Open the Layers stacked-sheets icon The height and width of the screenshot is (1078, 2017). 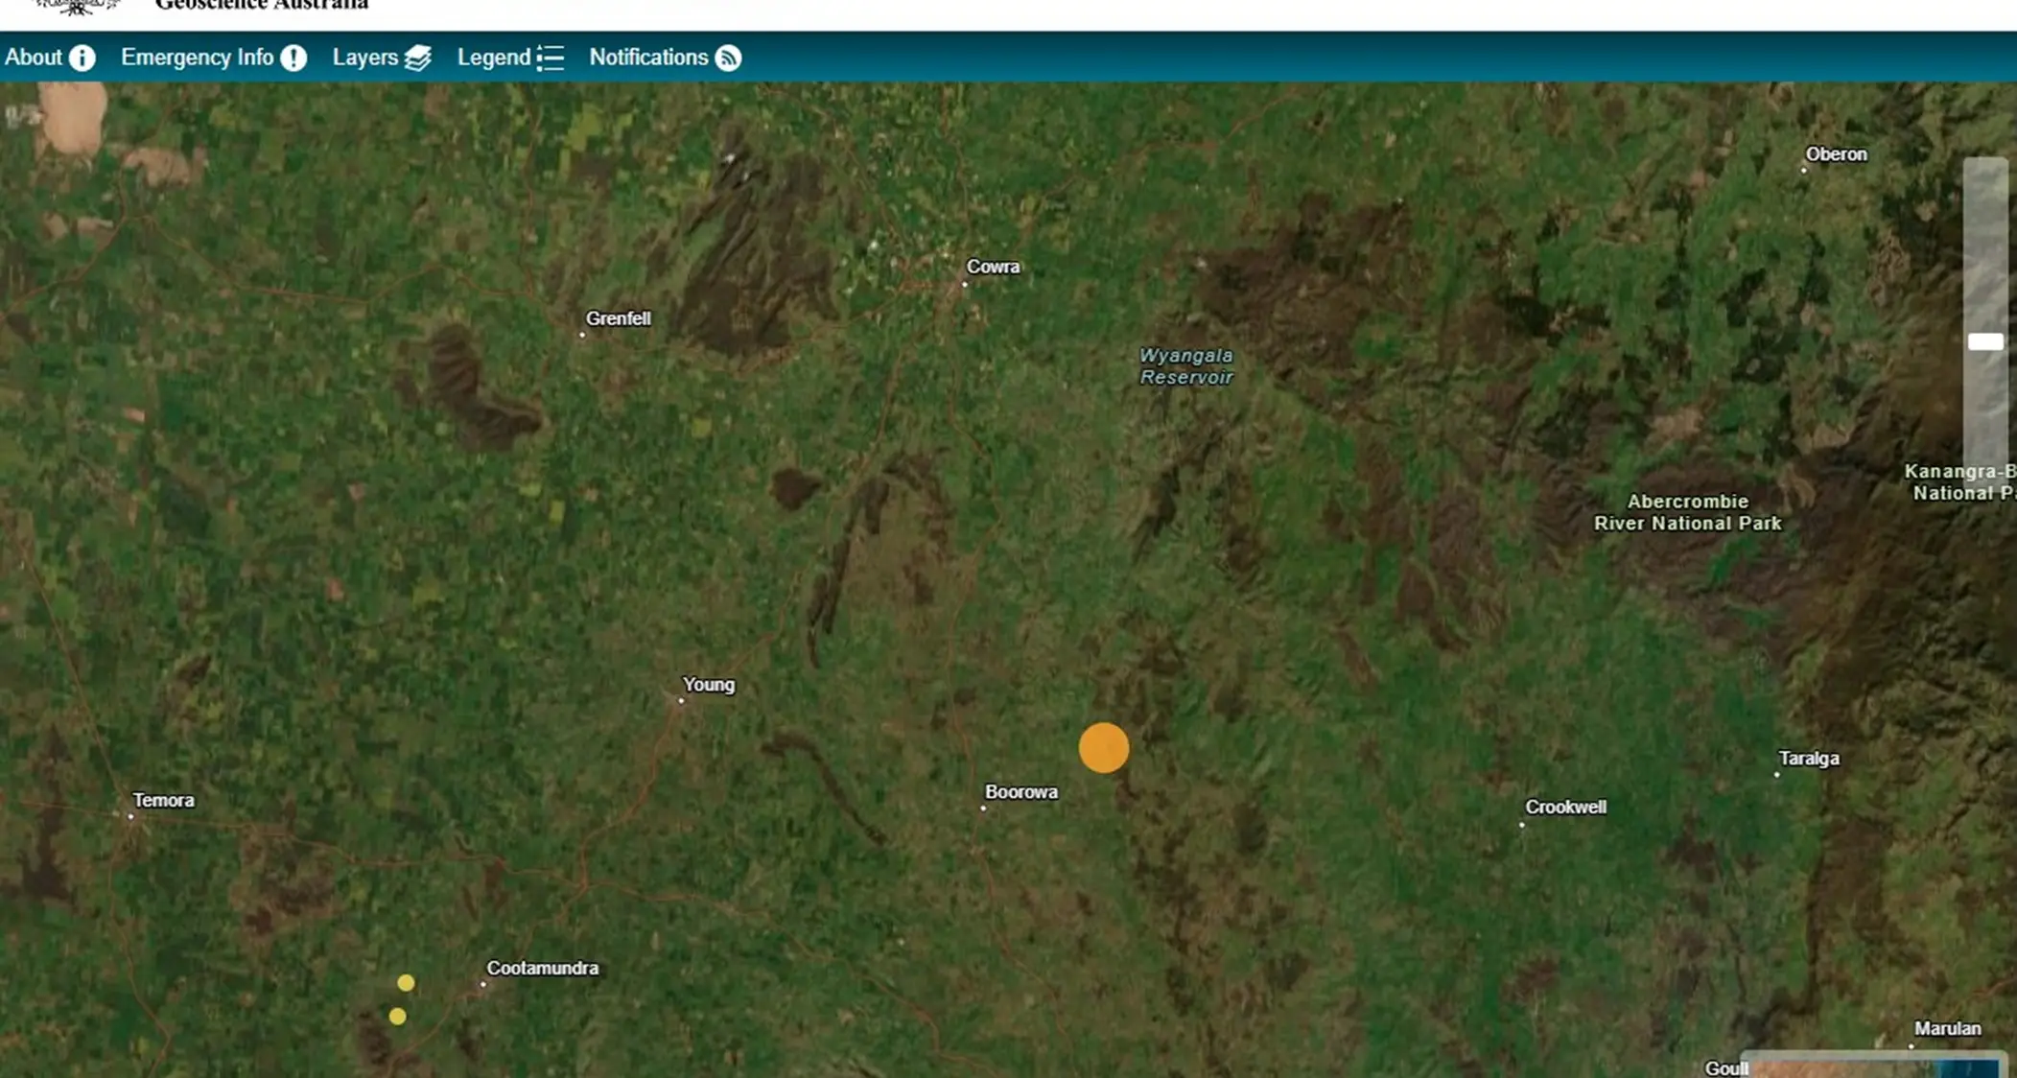pos(418,58)
